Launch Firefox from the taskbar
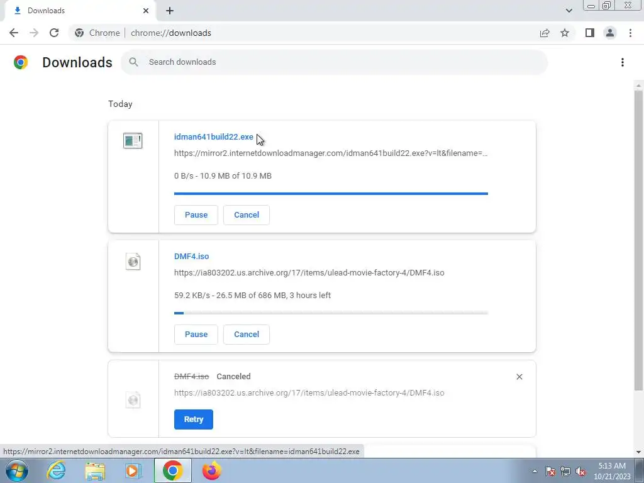Viewport: 644px width, 483px height. tap(211, 470)
